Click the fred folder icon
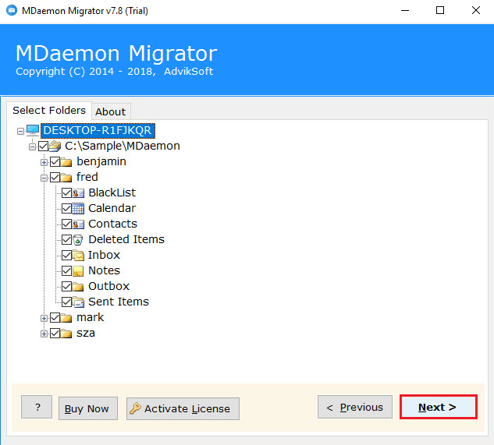 tap(66, 178)
